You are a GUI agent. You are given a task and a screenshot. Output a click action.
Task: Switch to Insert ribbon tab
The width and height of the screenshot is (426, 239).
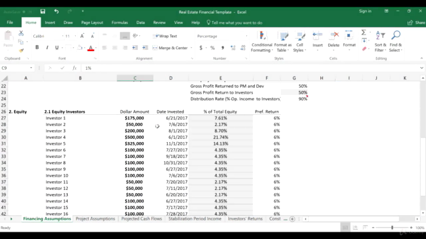(x=50, y=23)
